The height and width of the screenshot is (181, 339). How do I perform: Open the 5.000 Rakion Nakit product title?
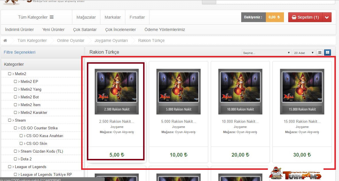[179, 122]
